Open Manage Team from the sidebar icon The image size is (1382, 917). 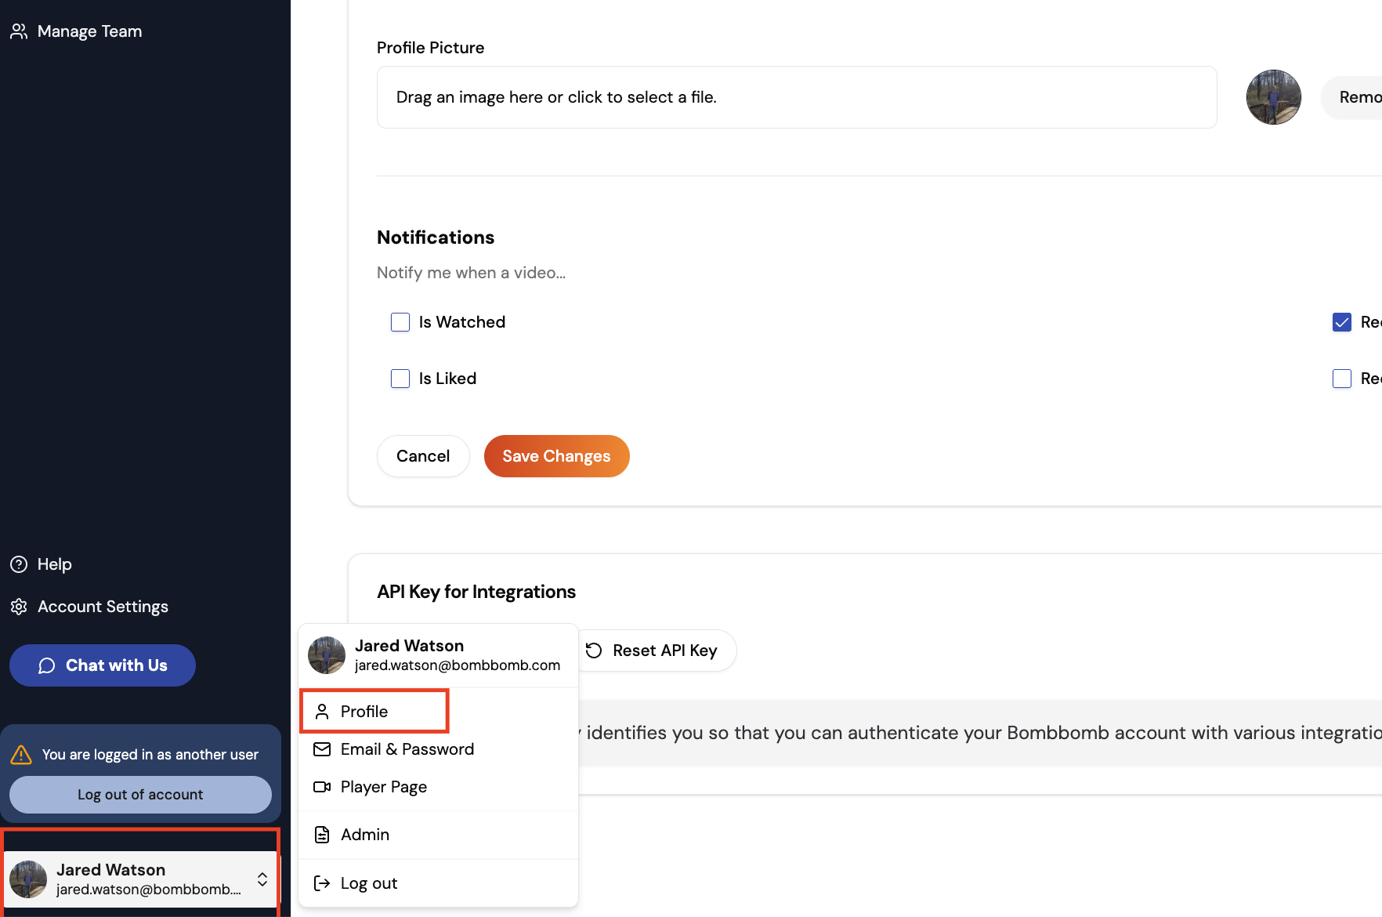tap(19, 31)
